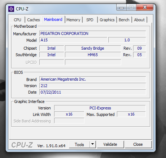Viewport: 166px width, 158px height.
Task: Click the Close button at bottom
Action: click(138, 144)
